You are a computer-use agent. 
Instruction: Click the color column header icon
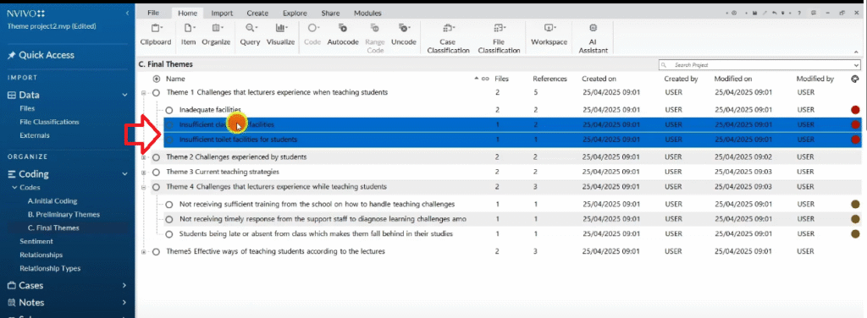pyautogui.click(x=855, y=79)
